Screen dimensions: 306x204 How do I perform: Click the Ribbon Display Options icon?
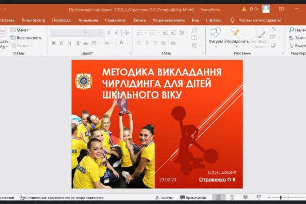click(x=281, y=9)
